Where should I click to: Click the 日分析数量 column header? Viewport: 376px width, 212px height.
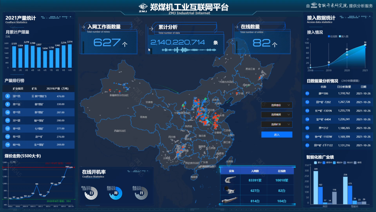point(344,87)
